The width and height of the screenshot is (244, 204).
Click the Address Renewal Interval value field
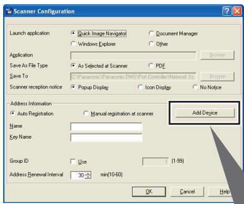click(78, 175)
